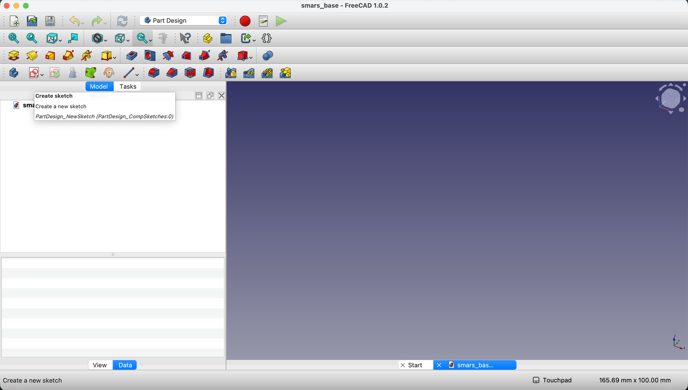The height and width of the screenshot is (390, 688).
Task: Expand the undo history arrow
Action: click(83, 23)
